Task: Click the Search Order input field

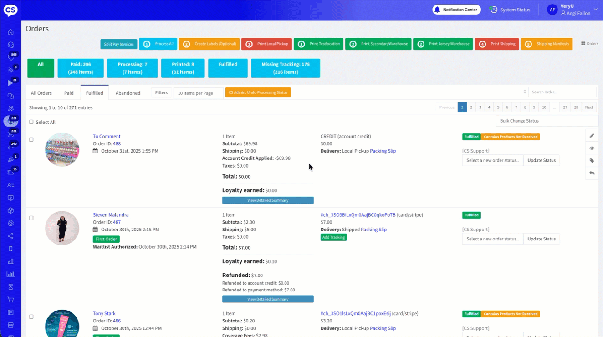Action: click(x=562, y=92)
